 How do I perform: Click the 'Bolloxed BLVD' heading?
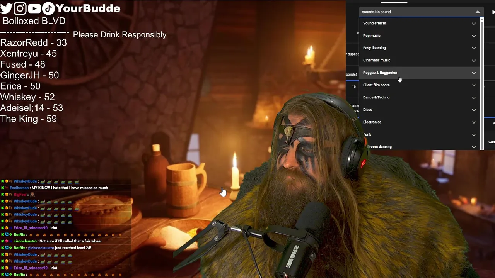(34, 21)
